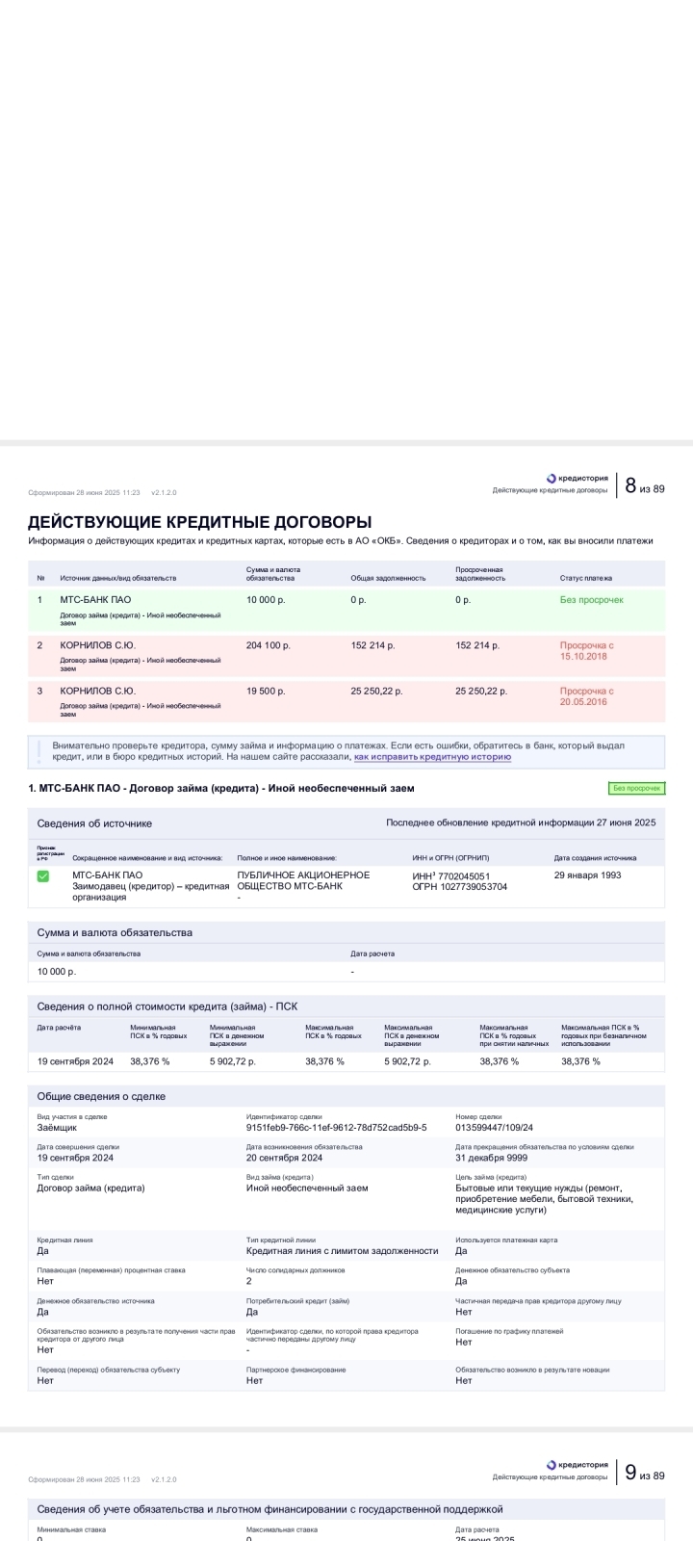Click the heading 'ДЕЙСТВУЮЩИЕ КРЕДИТНЫЕ ДОГОВОРЫ'

[199, 522]
